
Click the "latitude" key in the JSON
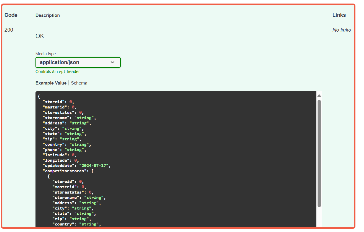[55, 155]
